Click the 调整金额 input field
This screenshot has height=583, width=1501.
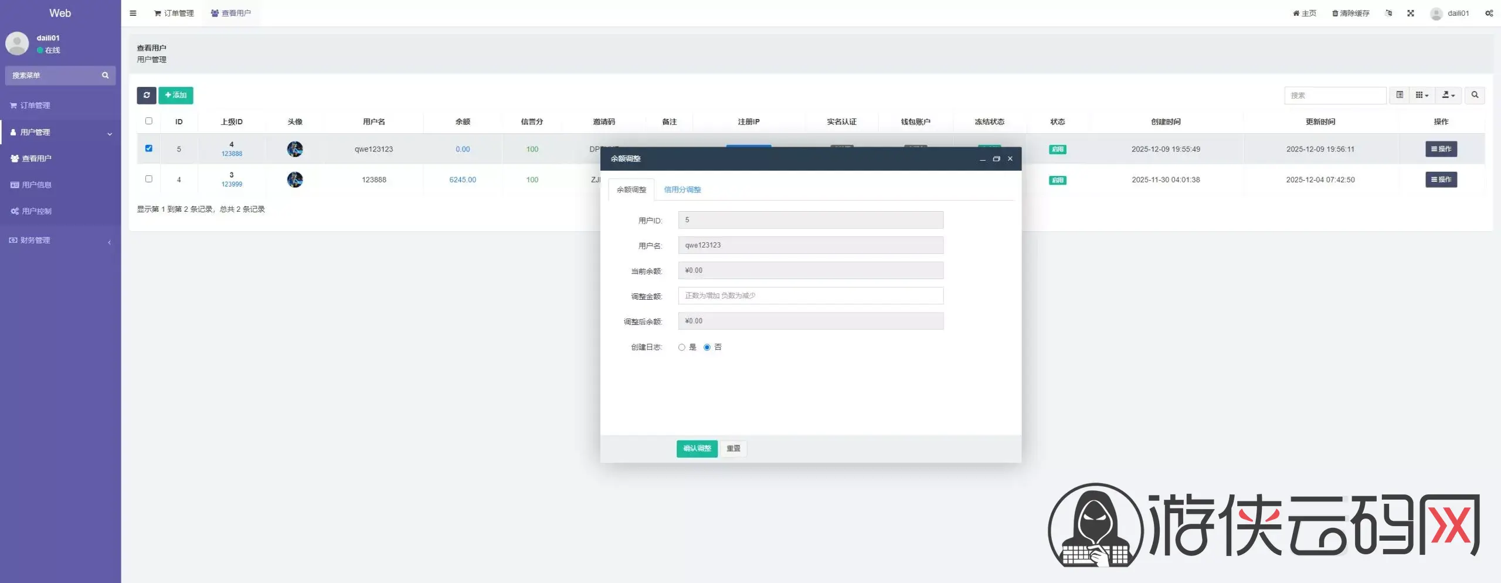tap(810, 296)
